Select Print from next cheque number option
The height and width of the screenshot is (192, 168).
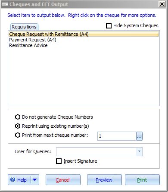click(18, 135)
